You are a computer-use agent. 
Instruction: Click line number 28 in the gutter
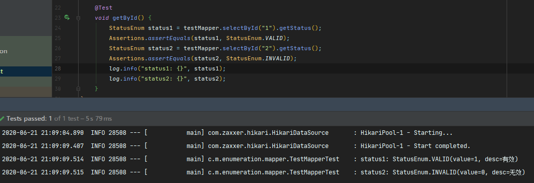(57, 69)
